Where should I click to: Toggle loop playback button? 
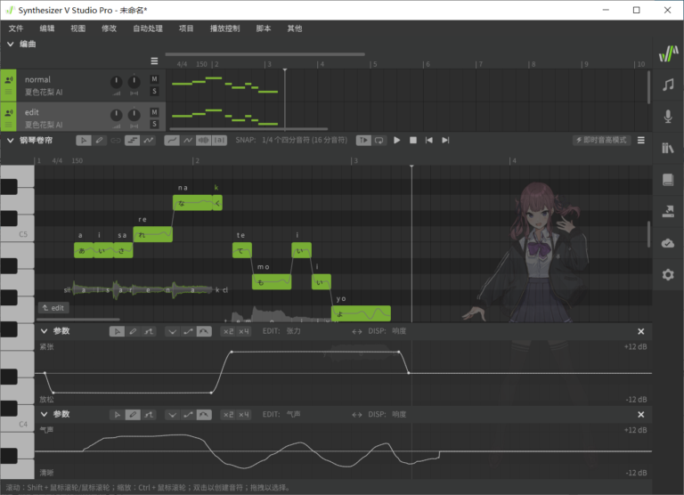click(x=379, y=140)
